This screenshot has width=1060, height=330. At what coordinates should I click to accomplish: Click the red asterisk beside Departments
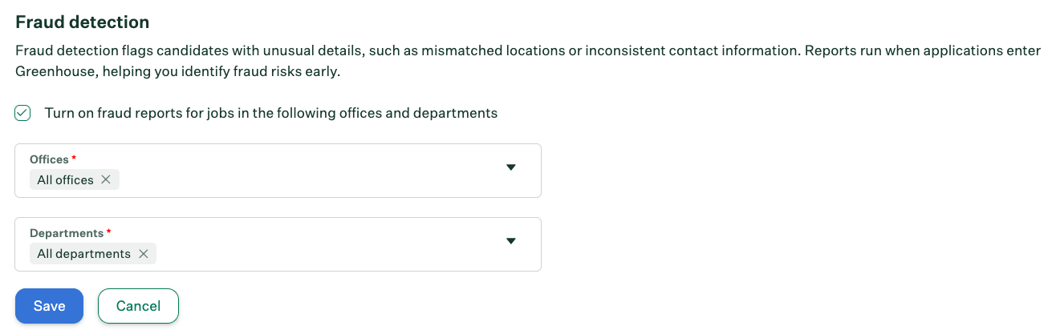pyautogui.click(x=109, y=233)
